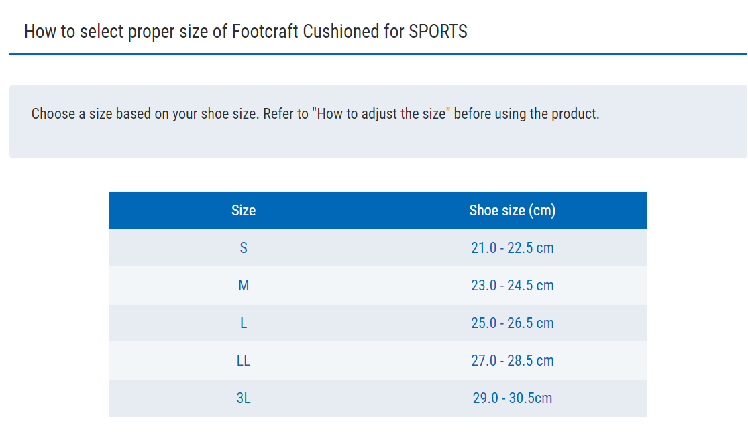Screen dimensions: 748x440
Task: Click the quoted "How to adjust the size" phrase
Action: tap(382, 114)
